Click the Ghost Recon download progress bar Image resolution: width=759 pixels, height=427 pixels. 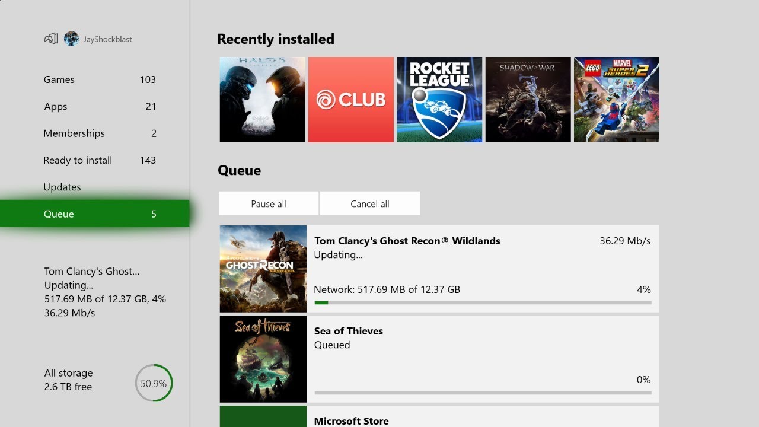point(483,302)
